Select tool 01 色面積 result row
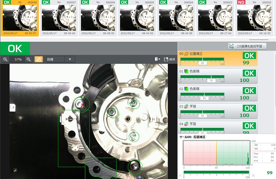Image resolution: width=276 pixels, height=179 pixels. pyautogui.click(x=218, y=76)
